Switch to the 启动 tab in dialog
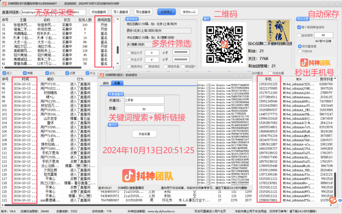Image resolution: width=342 pixels, height=214 pixels. point(105,83)
